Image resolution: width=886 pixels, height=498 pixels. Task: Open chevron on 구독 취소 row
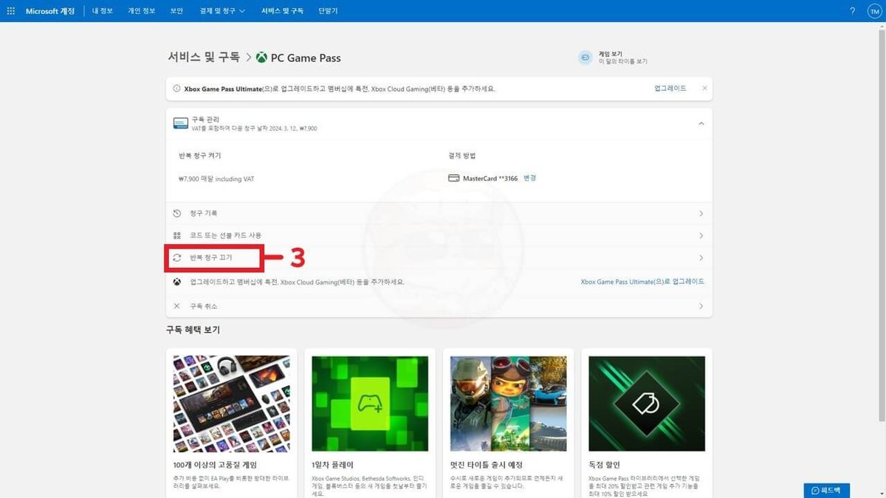click(x=701, y=306)
